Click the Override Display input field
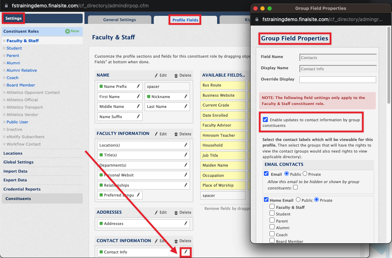 [338, 79]
